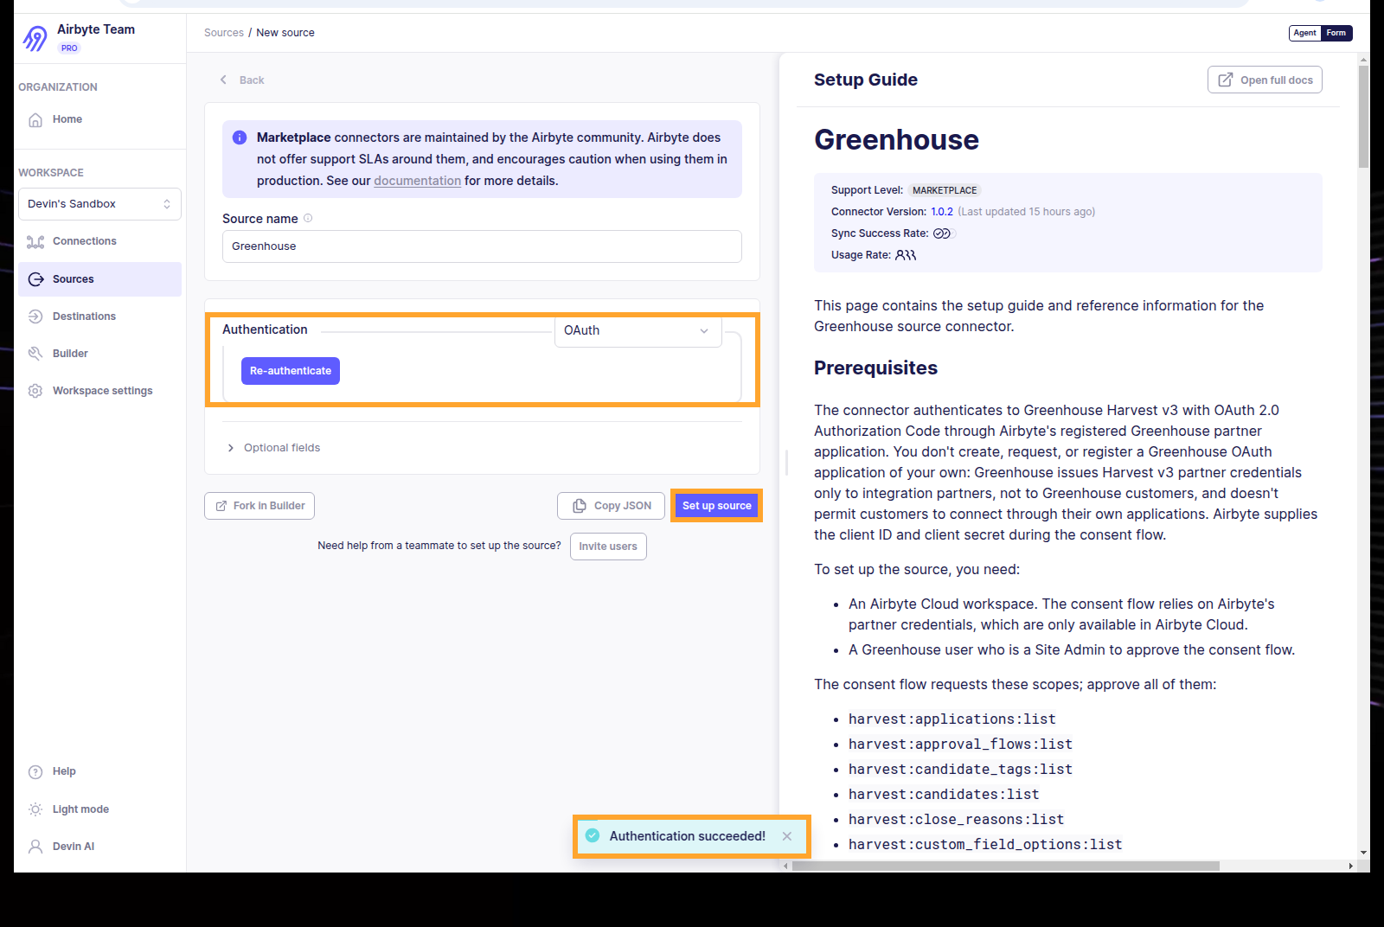Click the Help question mark icon
1384x927 pixels.
click(35, 772)
